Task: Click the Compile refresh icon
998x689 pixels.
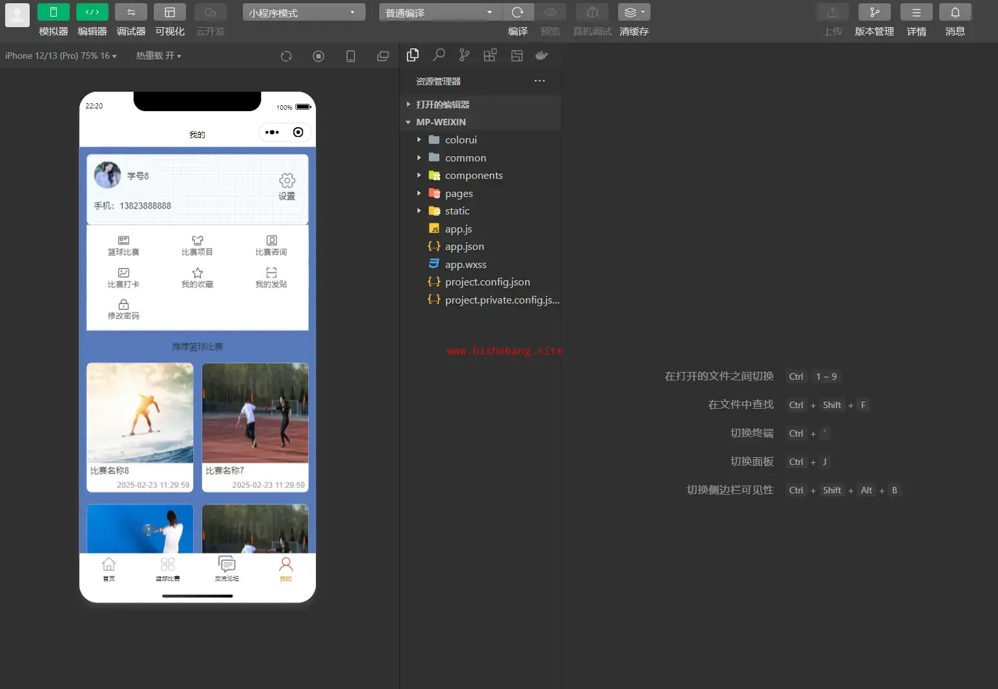Action: [x=517, y=12]
